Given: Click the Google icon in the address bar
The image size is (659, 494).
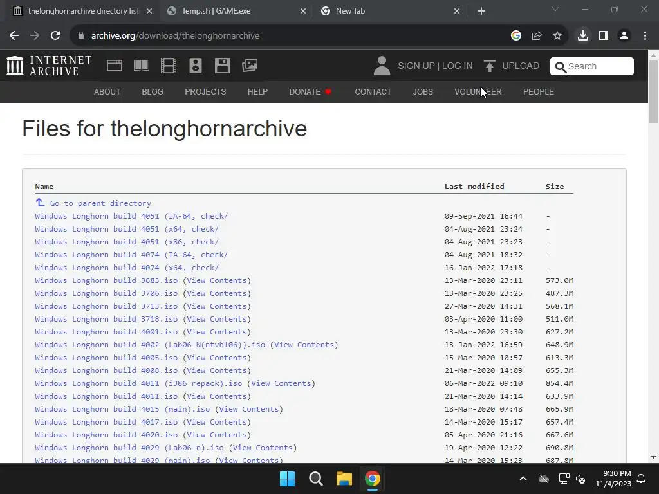Looking at the screenshot, I should [516, 36].
